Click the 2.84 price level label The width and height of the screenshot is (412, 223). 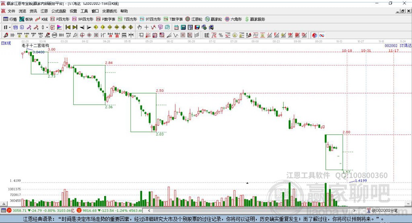pos(109,63)
